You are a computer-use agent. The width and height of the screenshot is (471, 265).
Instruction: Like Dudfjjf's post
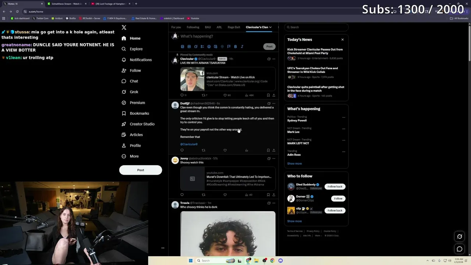point(225,150)
